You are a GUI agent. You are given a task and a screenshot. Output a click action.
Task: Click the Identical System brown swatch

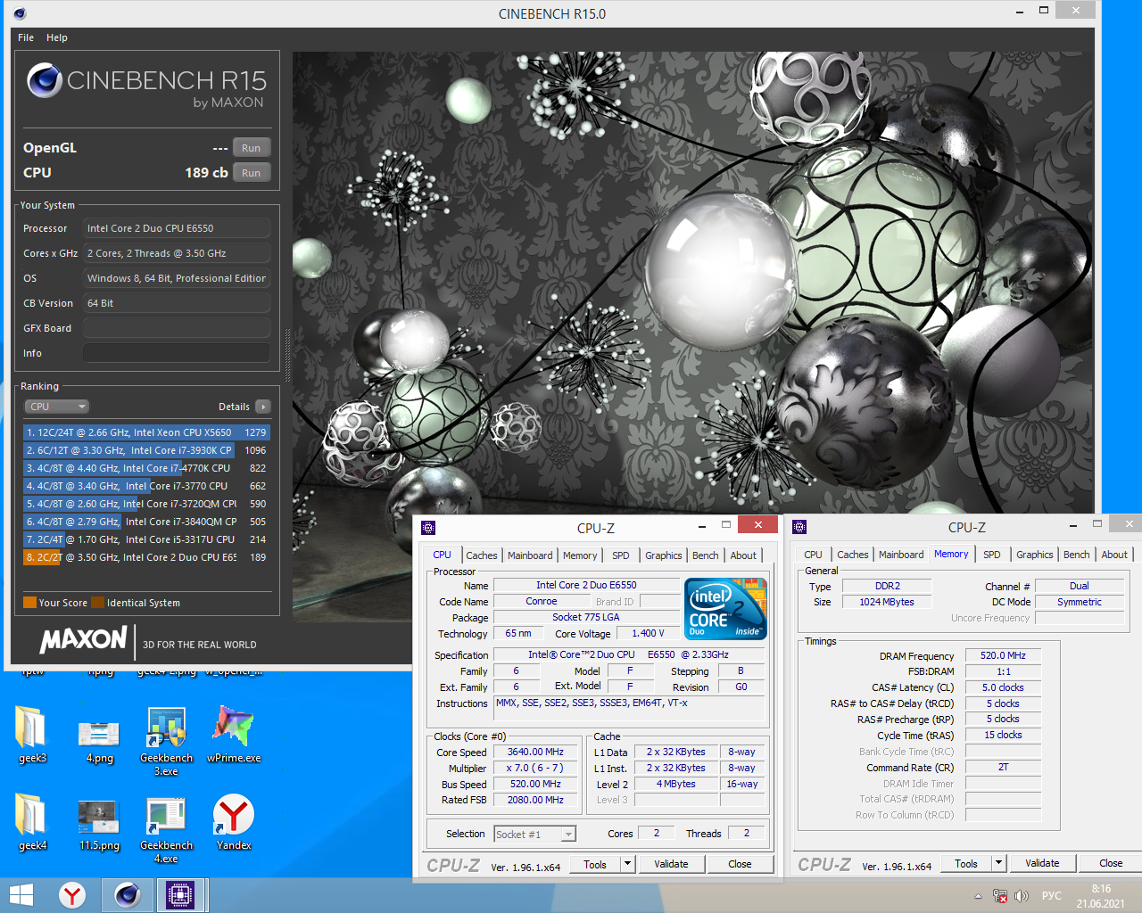(98, 603)
